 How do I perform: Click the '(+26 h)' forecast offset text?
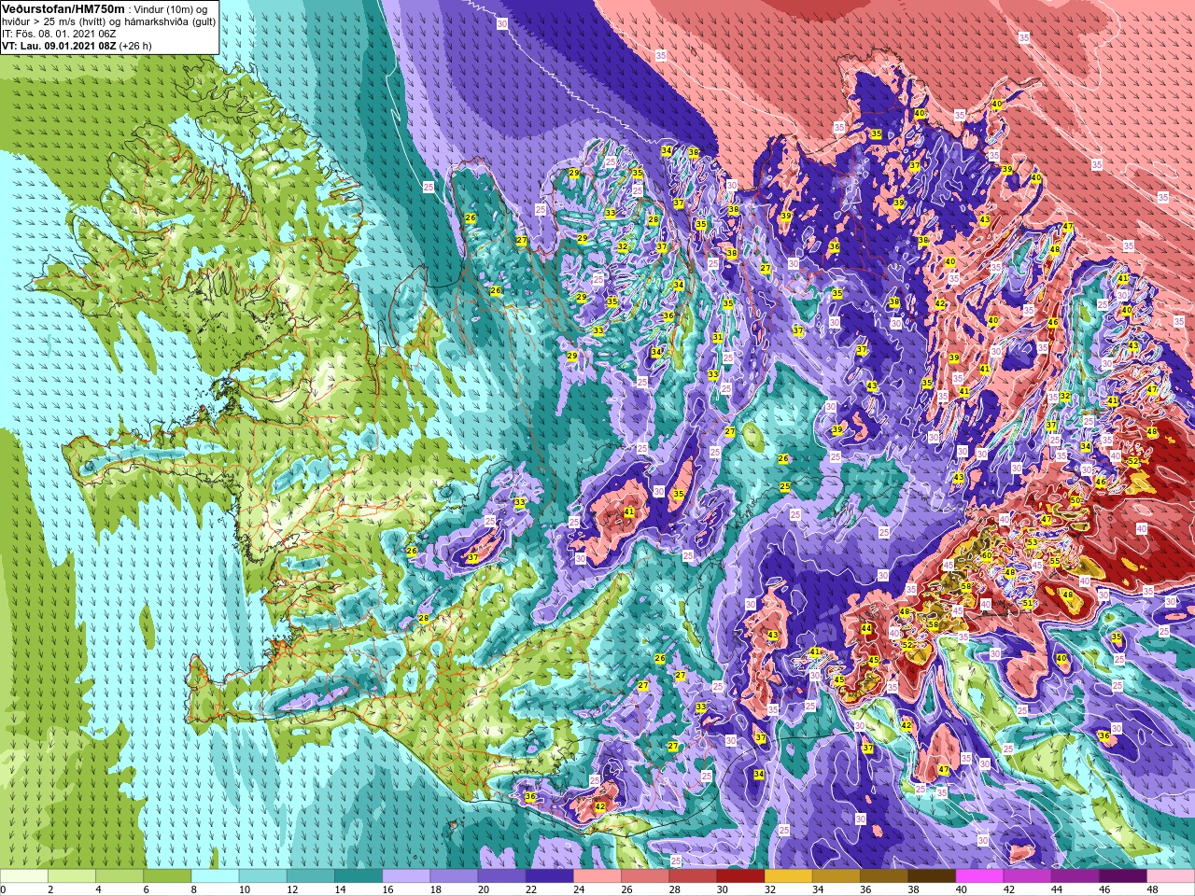(135, 46)
